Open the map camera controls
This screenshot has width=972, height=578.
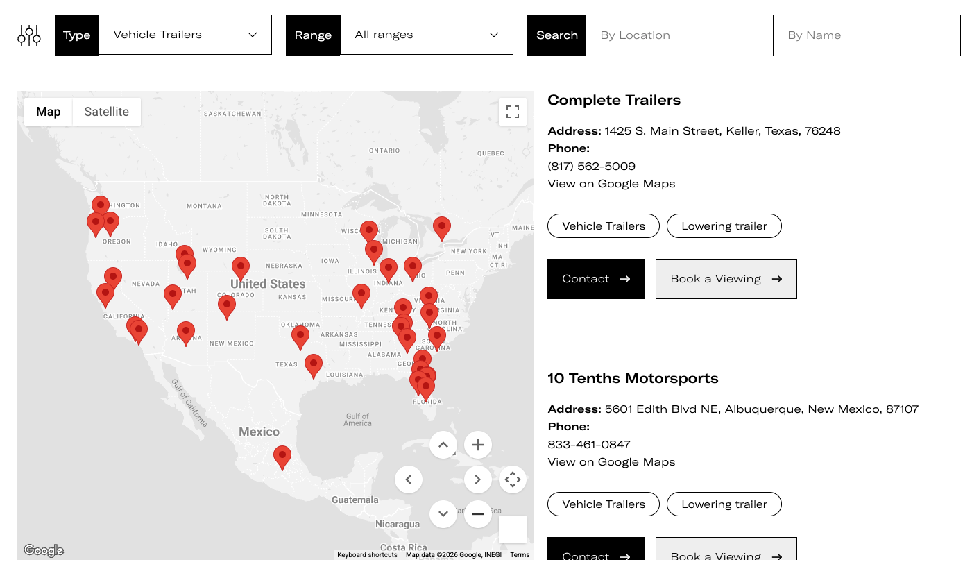pos(513,479)
